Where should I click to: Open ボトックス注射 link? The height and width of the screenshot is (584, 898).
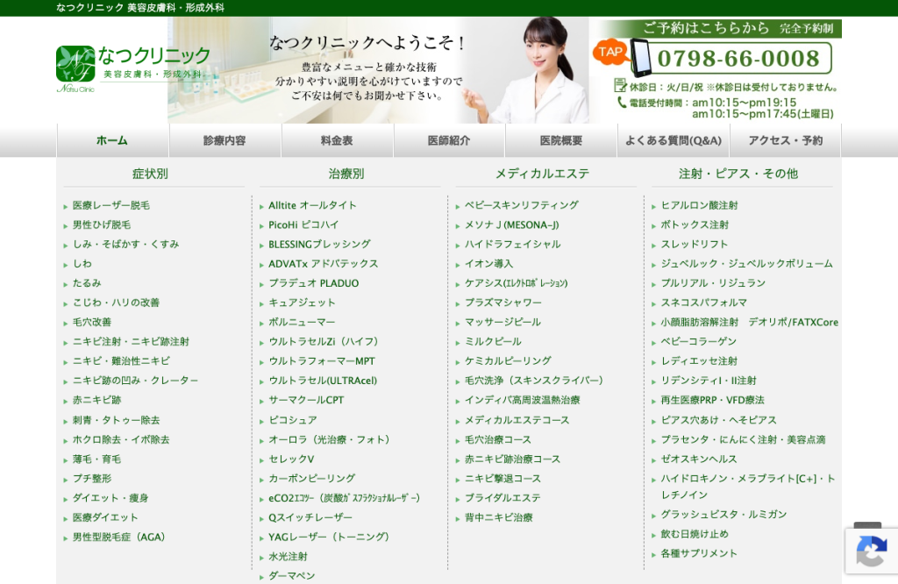695,224
